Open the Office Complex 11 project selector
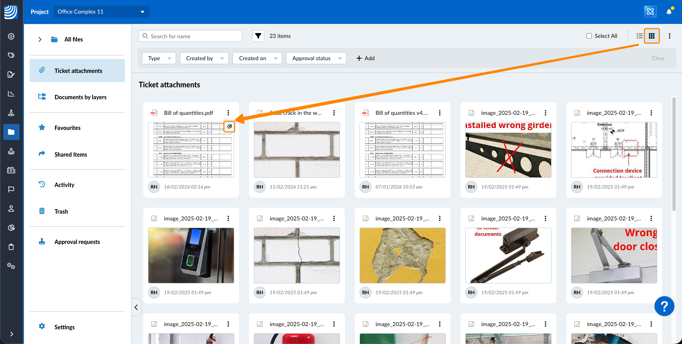The height and width of the screenshot is (344, 682). point(101,12)
